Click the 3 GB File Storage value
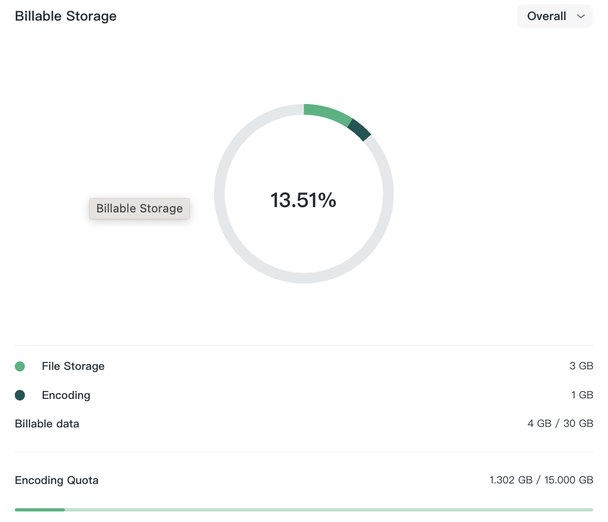The height and width of the screenshot is (522, 608). pos(581,366)
